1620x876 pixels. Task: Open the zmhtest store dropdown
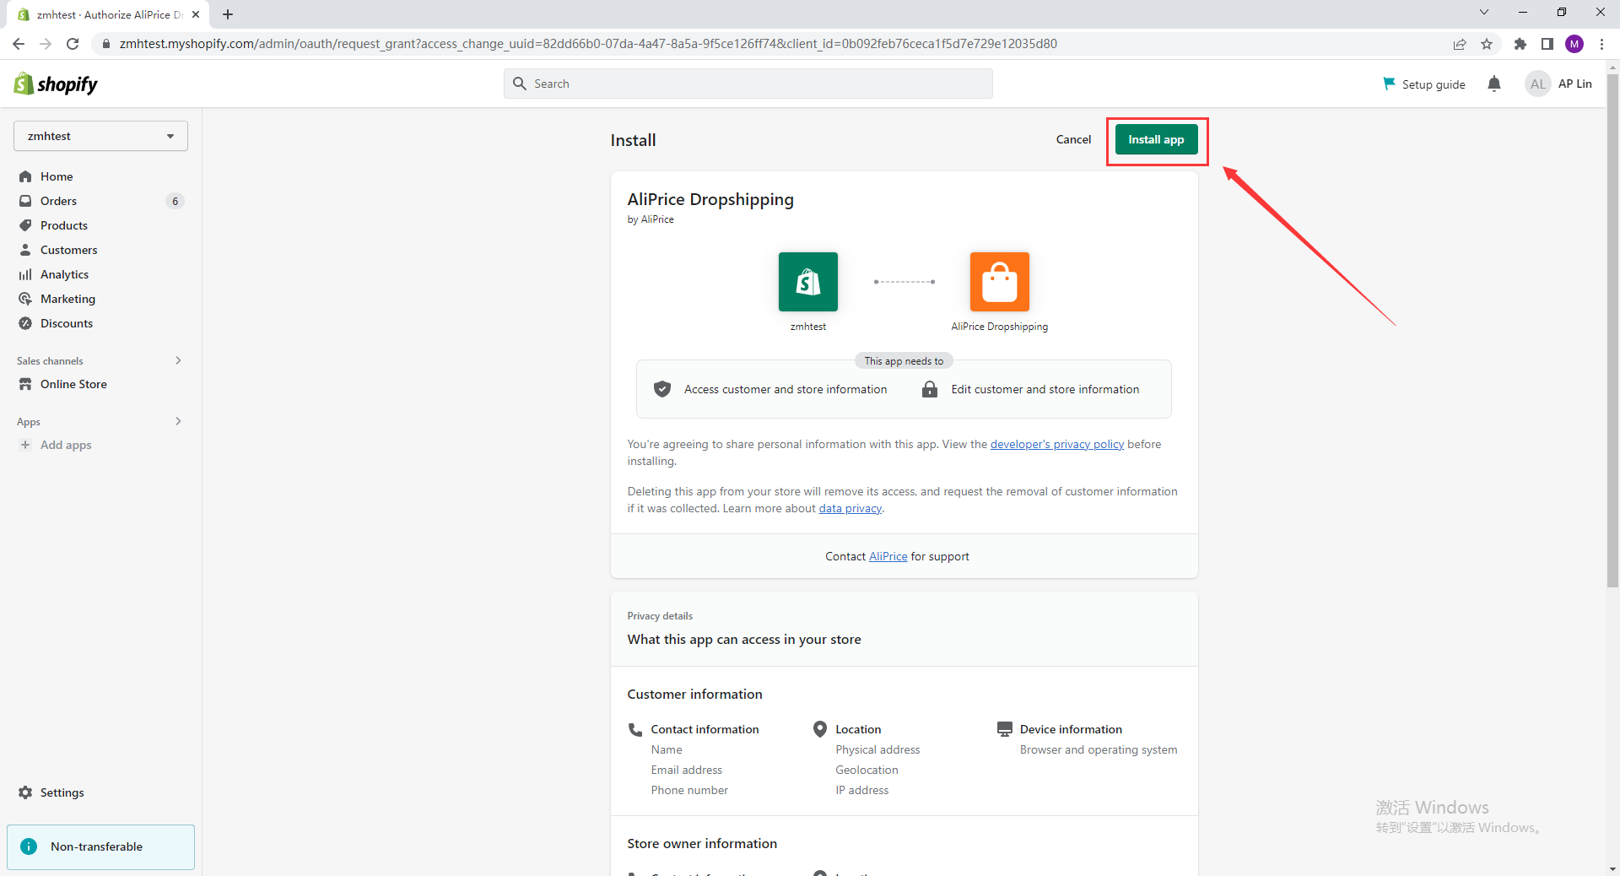pyautogui.click(x=100, y=136)
